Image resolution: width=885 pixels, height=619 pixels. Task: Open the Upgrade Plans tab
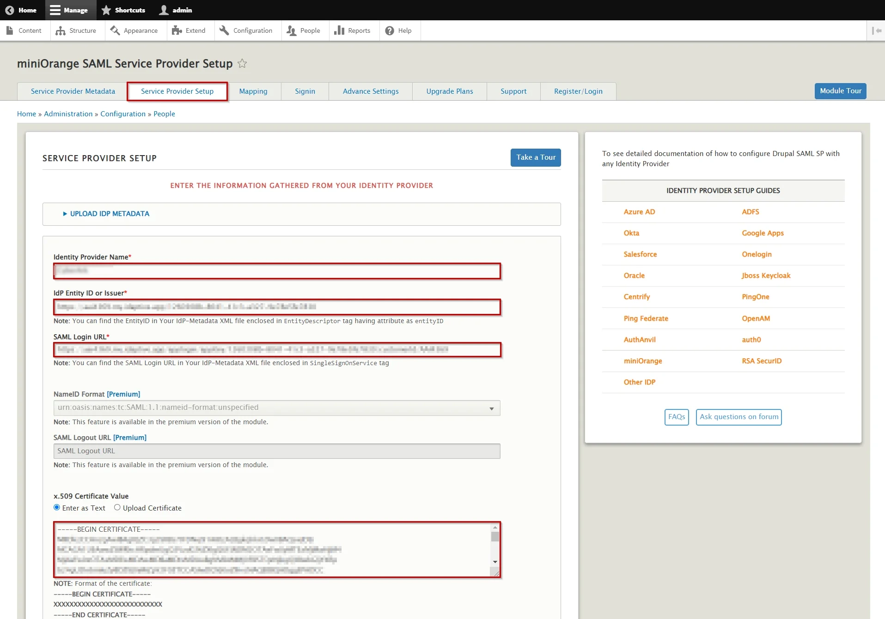point(450,91)
